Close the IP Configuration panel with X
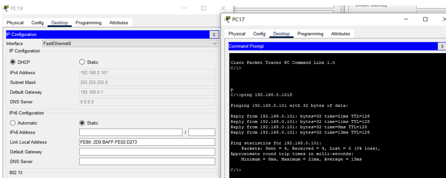The height and width of the screenshot is (178, 446). [214, 35]
